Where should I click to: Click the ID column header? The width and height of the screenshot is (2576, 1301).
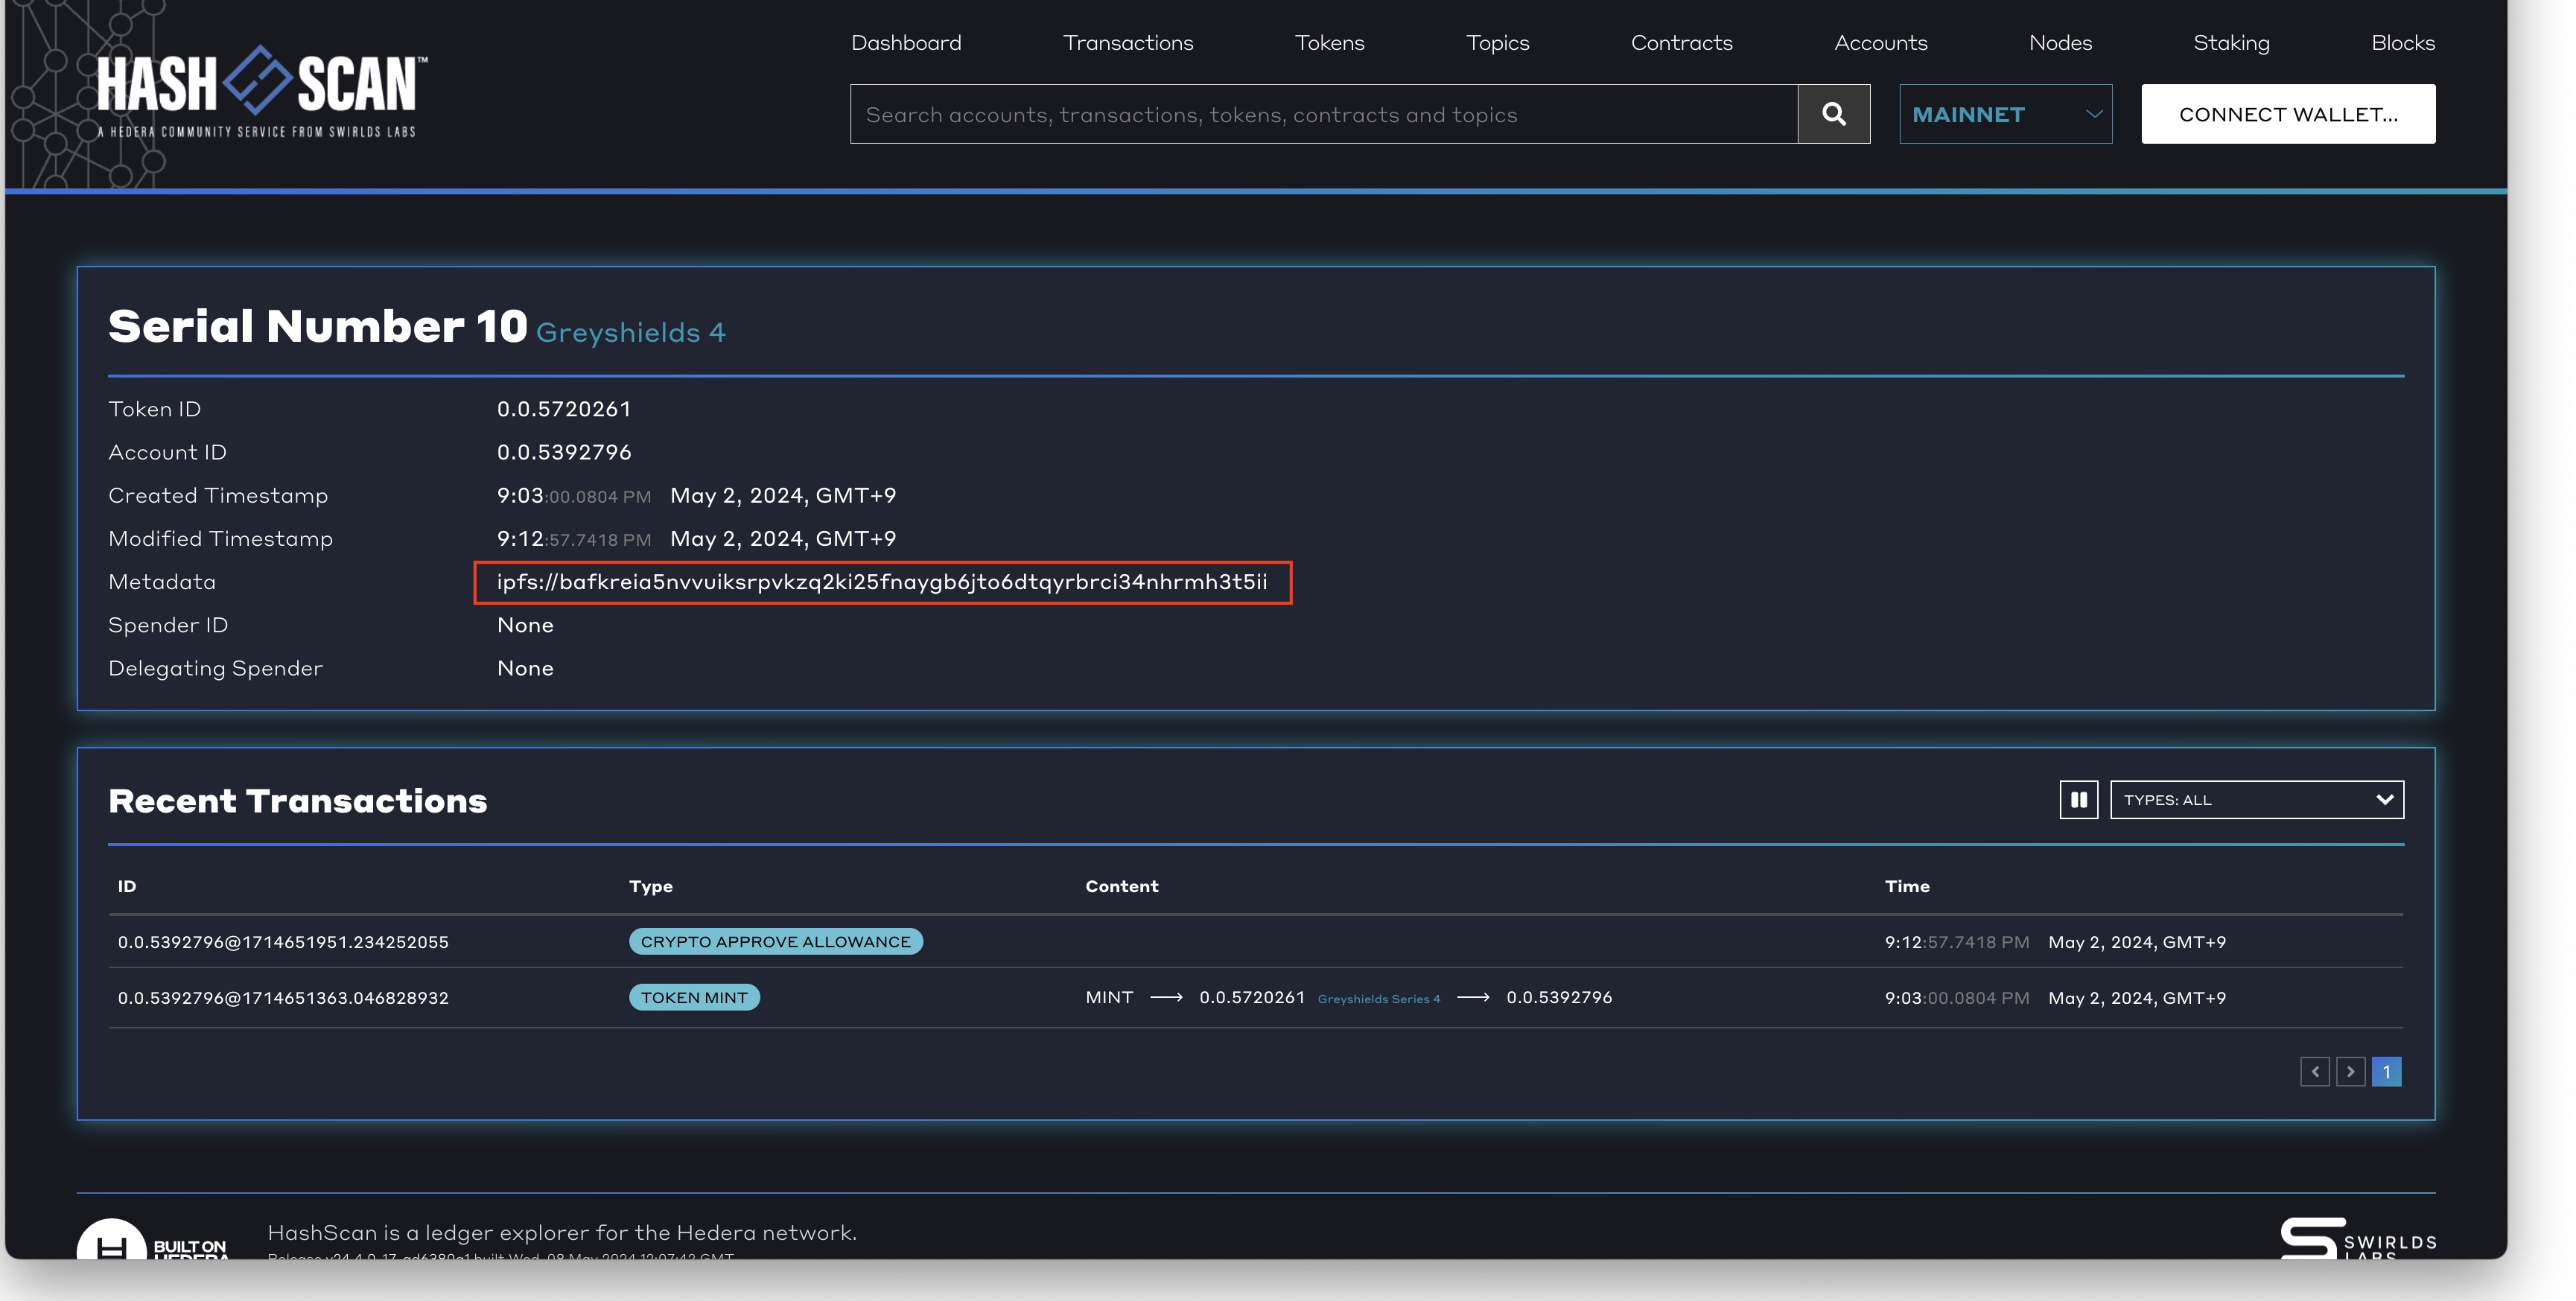pos(127,886)
